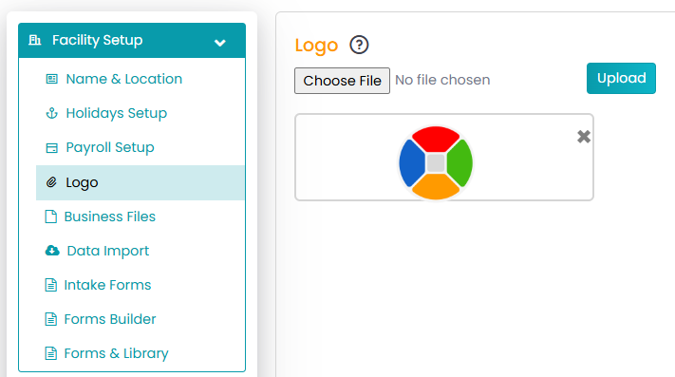Open Intake Forms from the sidebar
675x377 pixels.
(x=107, y=285)
